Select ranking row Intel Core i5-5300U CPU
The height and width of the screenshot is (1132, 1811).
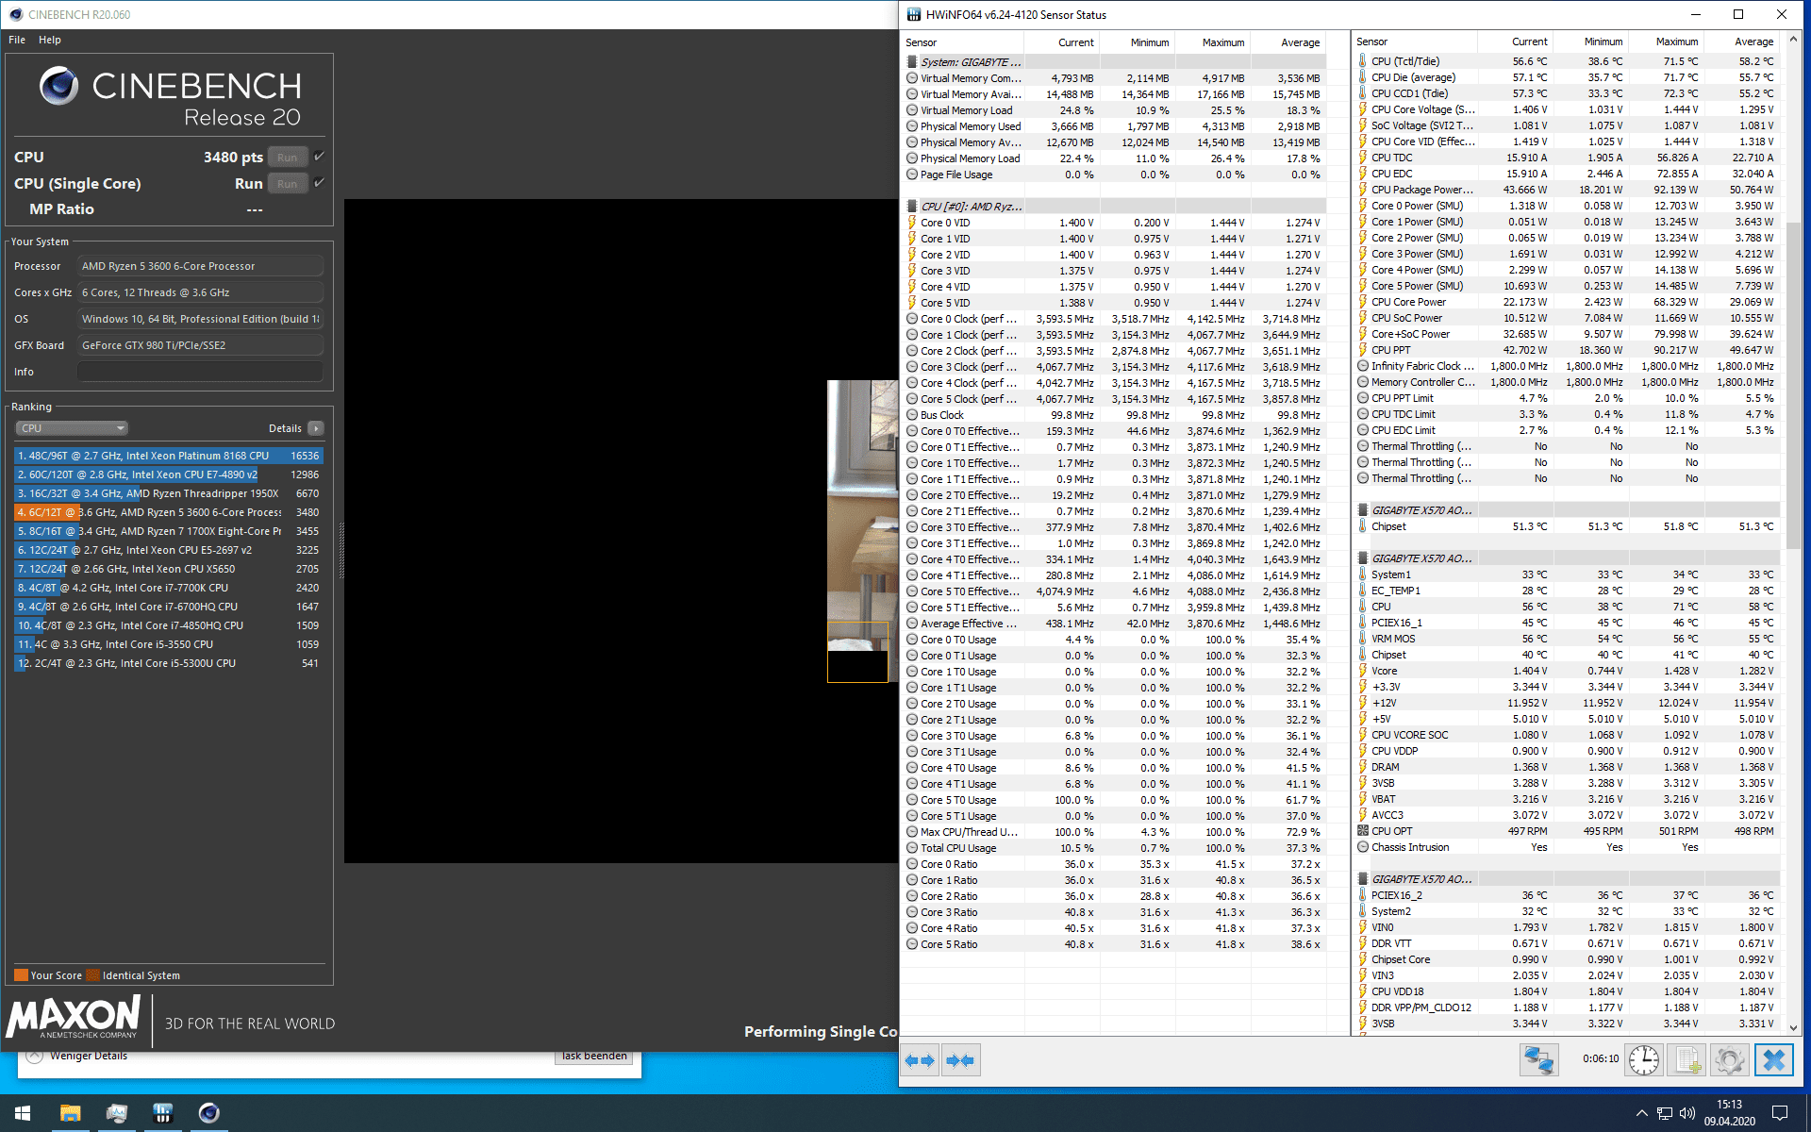coord(169,663)
